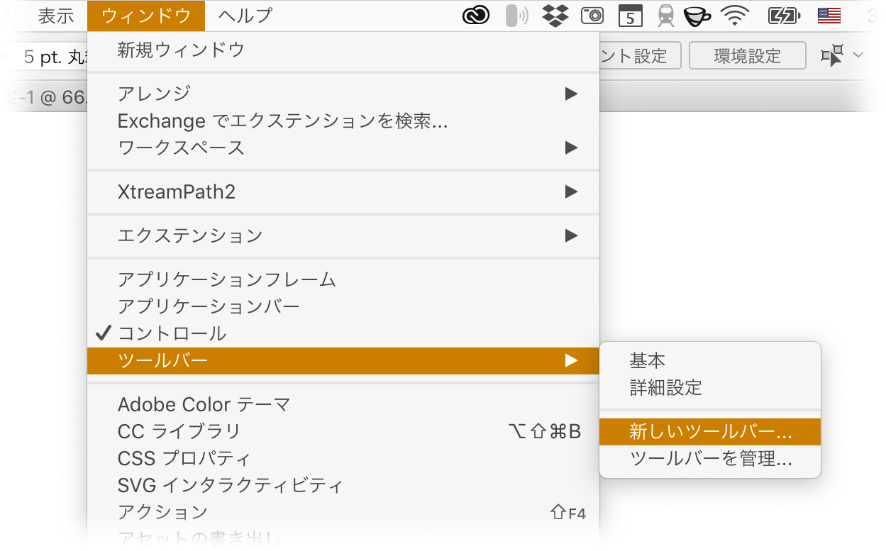Screen dimensions: 886x551
Task: Check the battery charging status icon
Action: [x=784, y=16]
